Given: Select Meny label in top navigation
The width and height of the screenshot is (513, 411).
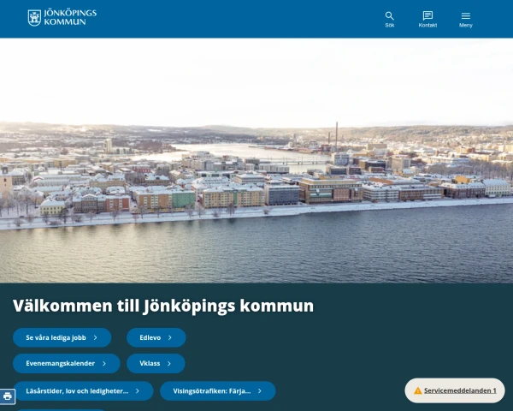Looking at the screenshot, I should [x=465, y=26].
